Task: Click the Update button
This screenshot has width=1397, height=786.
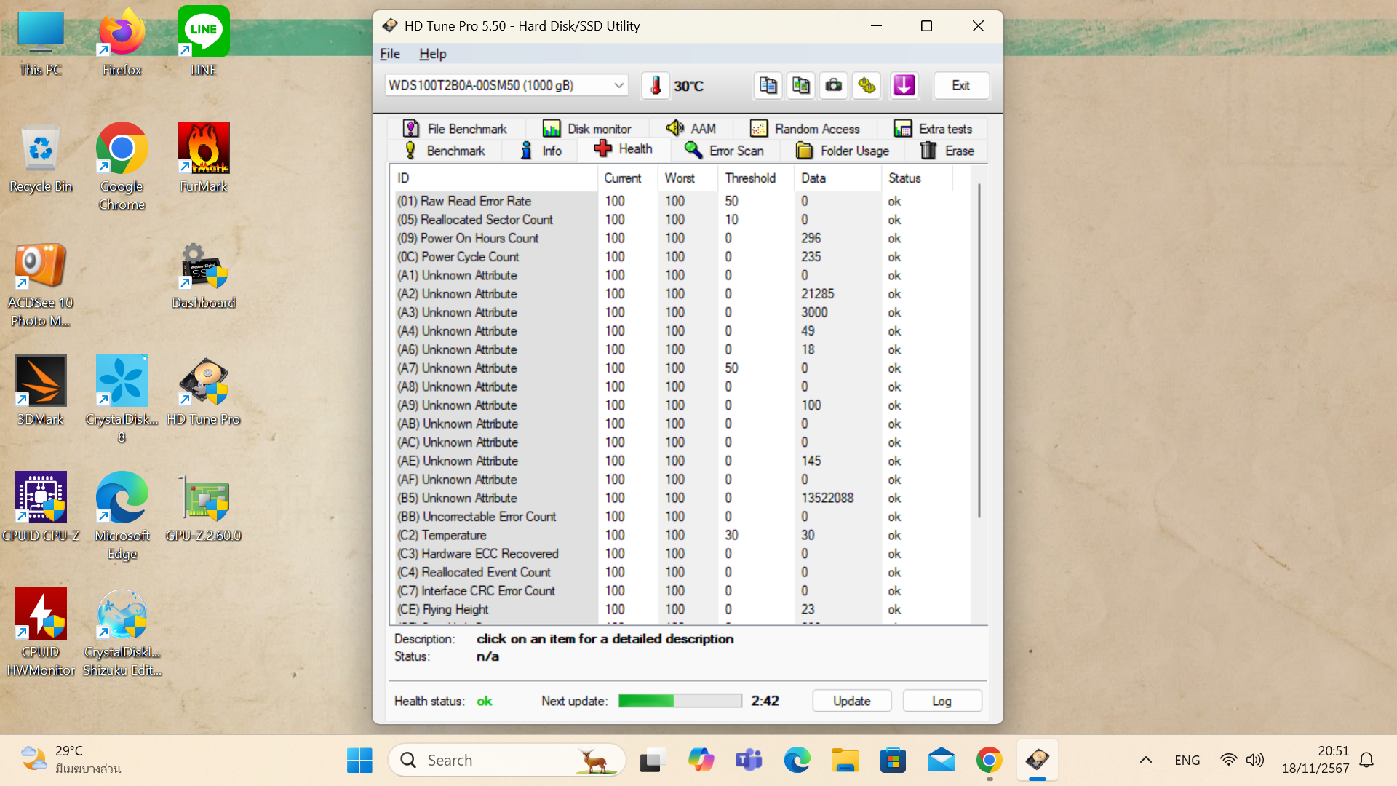Action: (x=851, y=701)
